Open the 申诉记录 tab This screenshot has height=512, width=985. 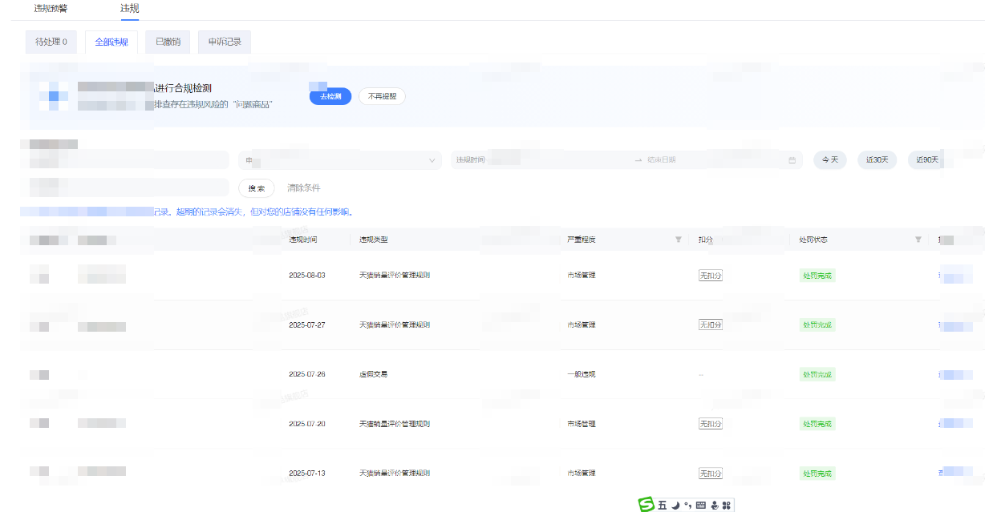[225, 42]
